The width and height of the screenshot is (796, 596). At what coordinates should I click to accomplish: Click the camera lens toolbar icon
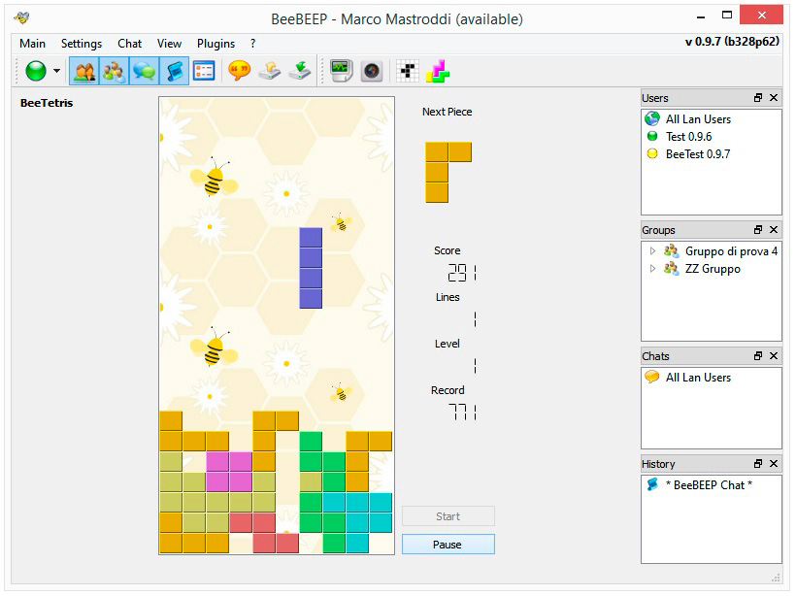(372, 71)
